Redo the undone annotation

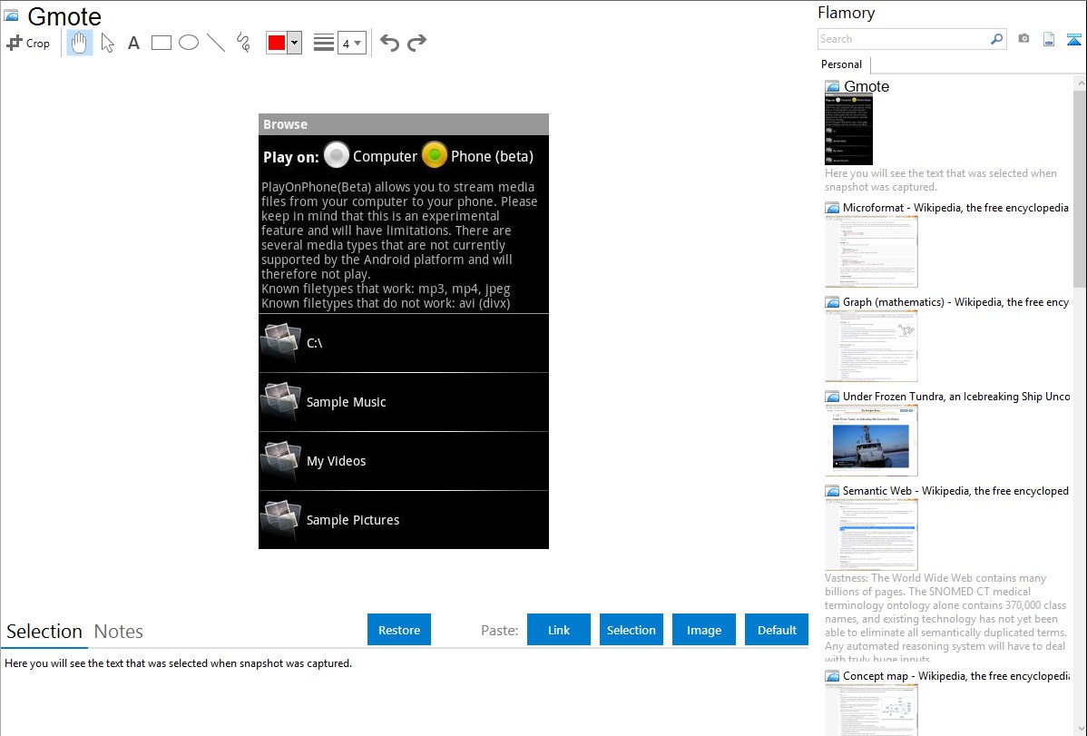416,43
